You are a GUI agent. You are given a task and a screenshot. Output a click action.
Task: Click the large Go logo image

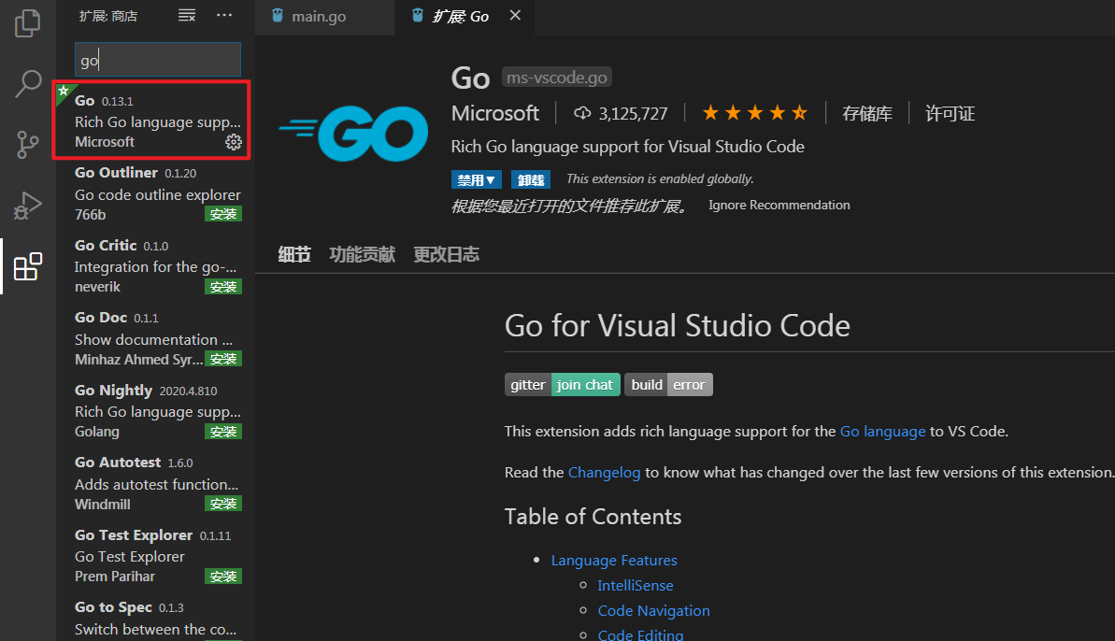[x=353, y=133]
